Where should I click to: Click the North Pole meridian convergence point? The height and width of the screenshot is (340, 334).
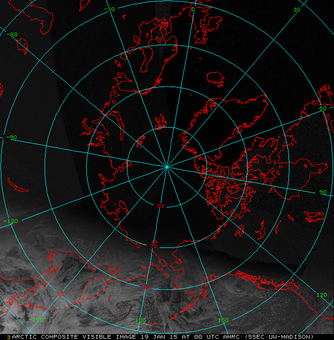point(167,167)
